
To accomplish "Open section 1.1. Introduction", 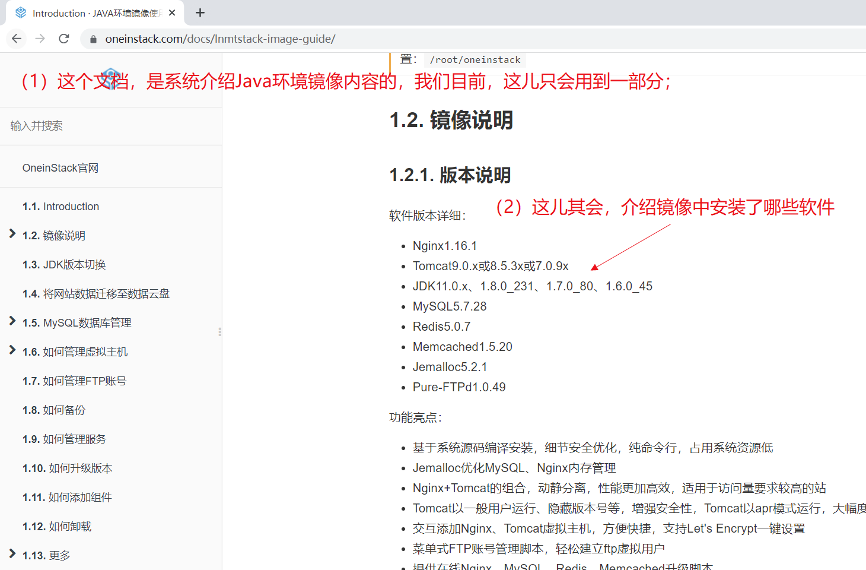I will click(x=61, y=207).
